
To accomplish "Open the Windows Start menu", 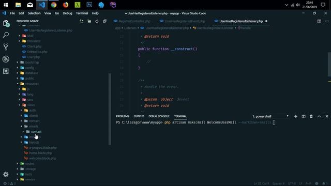I will tap(6, 5).
